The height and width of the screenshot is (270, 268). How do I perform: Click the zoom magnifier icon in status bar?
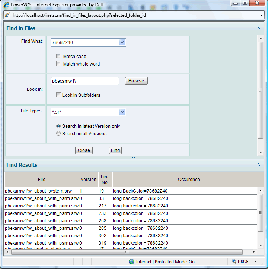234,261
